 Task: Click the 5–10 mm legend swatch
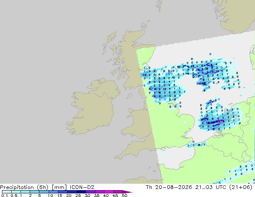pos(44,192)
